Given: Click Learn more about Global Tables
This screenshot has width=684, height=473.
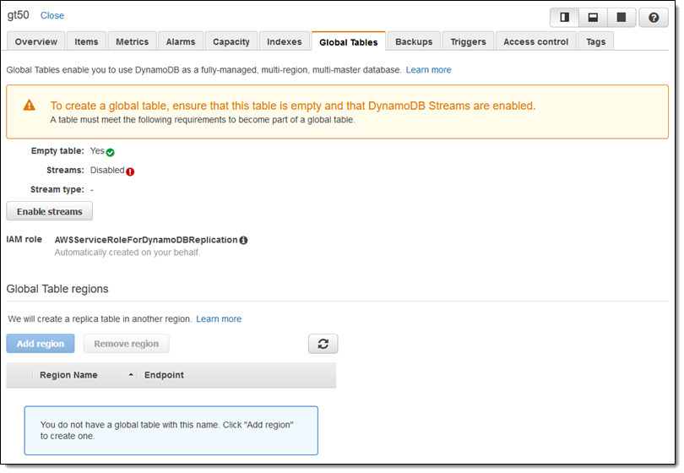Looking at the screenshot, I should pos(428,70).
